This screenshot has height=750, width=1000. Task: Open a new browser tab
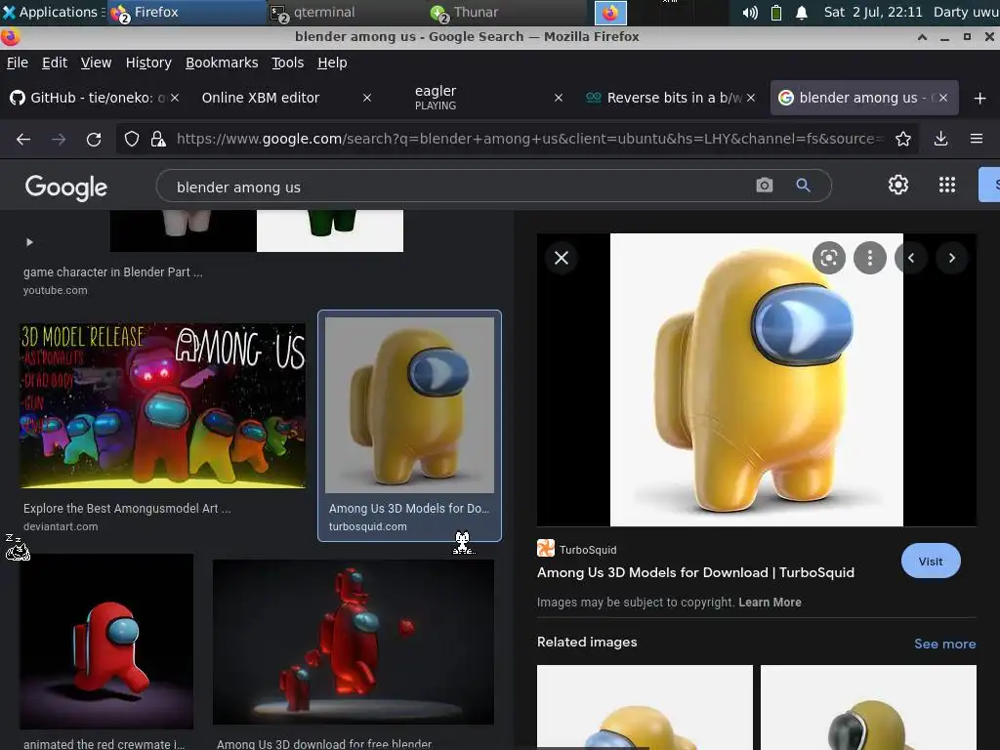click(980, 99)
